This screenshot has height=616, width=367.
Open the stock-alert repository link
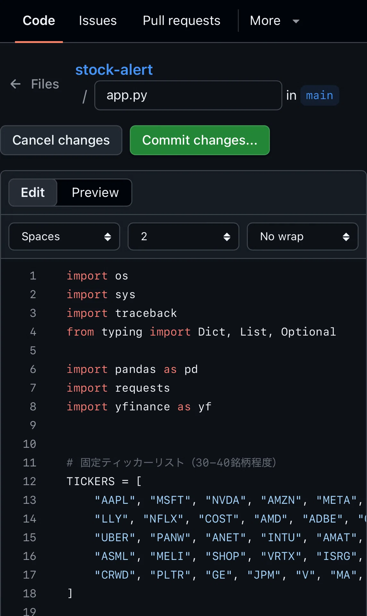pyautogui.click(x=114, y=70)
